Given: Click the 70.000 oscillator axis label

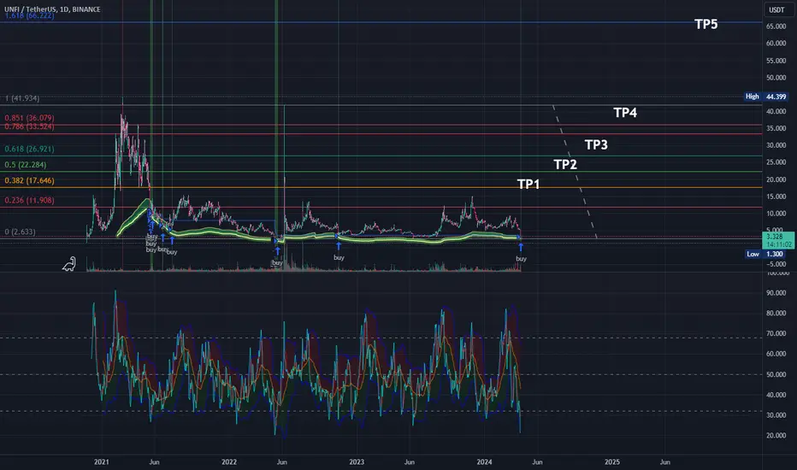Looking at the screenshot, I should (x=776, y=334).
